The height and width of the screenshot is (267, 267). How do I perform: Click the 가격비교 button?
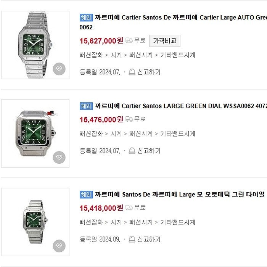tap(164, 41)
